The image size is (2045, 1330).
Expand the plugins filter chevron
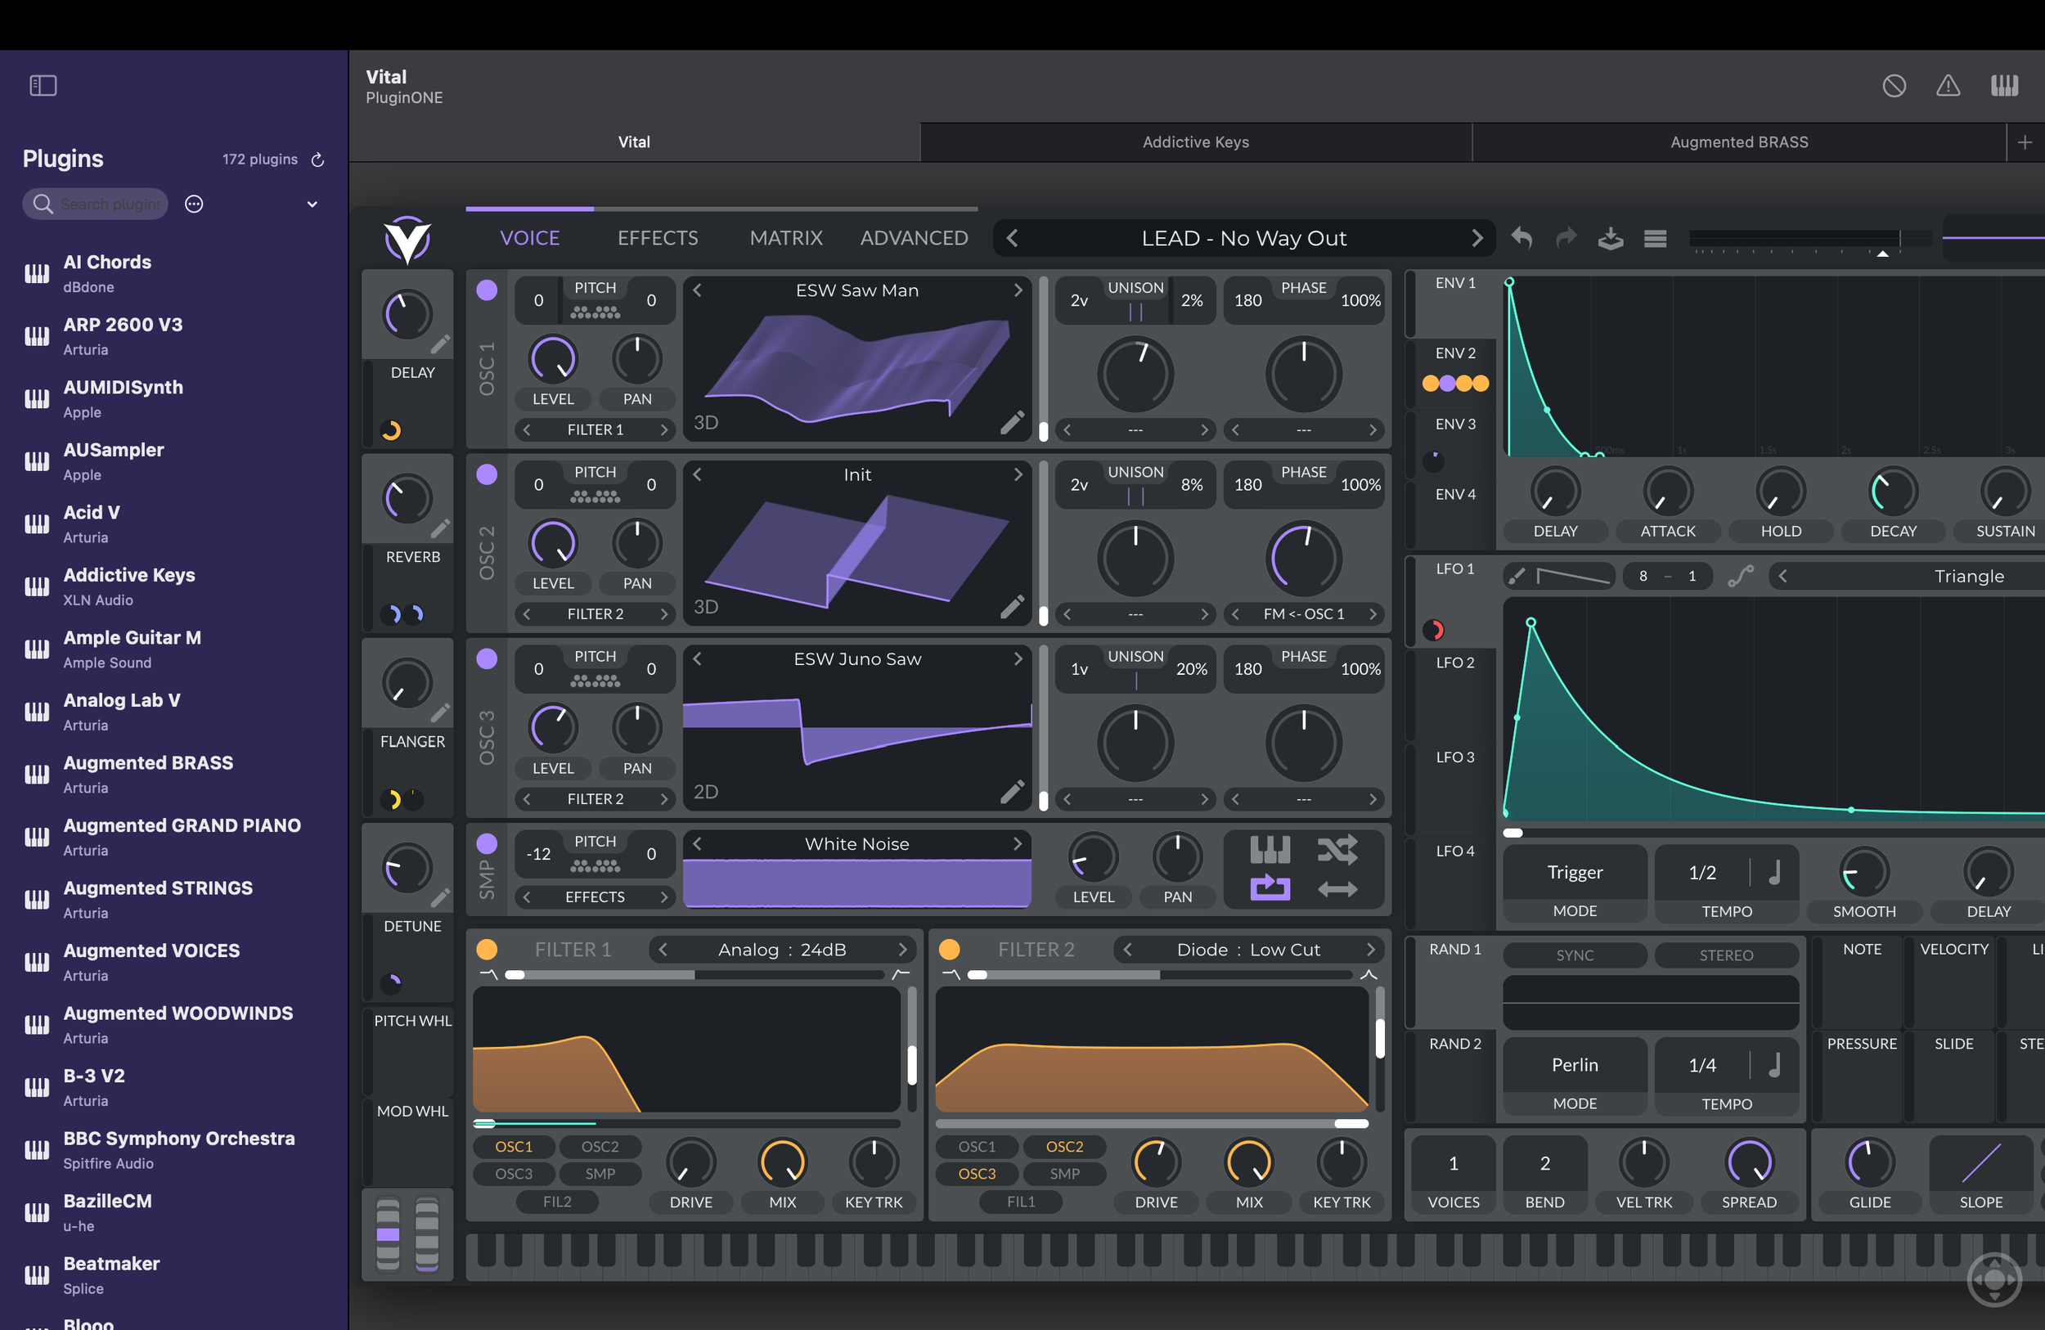pyautogui.click(x=312, y=204)
